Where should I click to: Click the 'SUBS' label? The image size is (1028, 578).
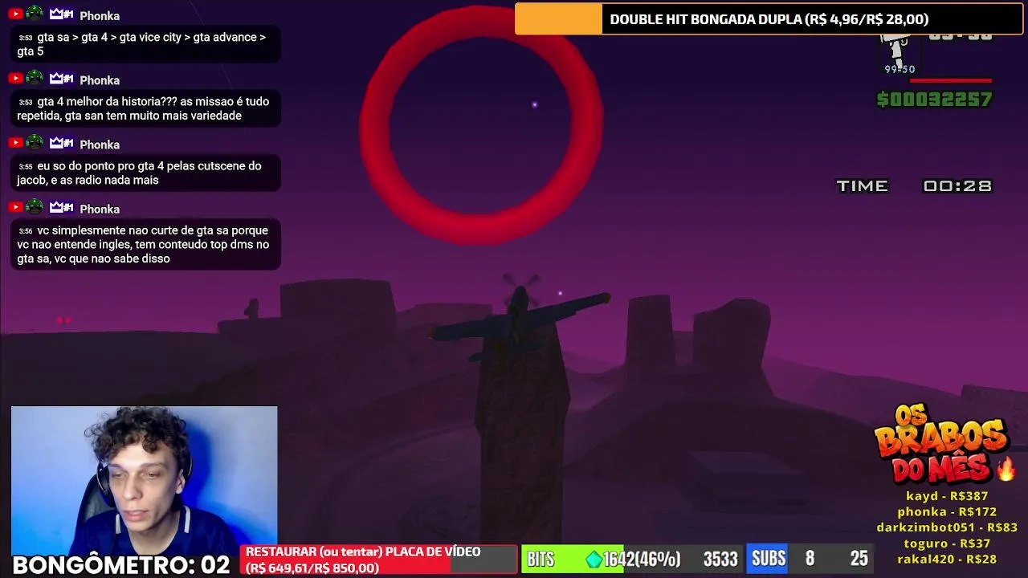[x=769, y=559]
